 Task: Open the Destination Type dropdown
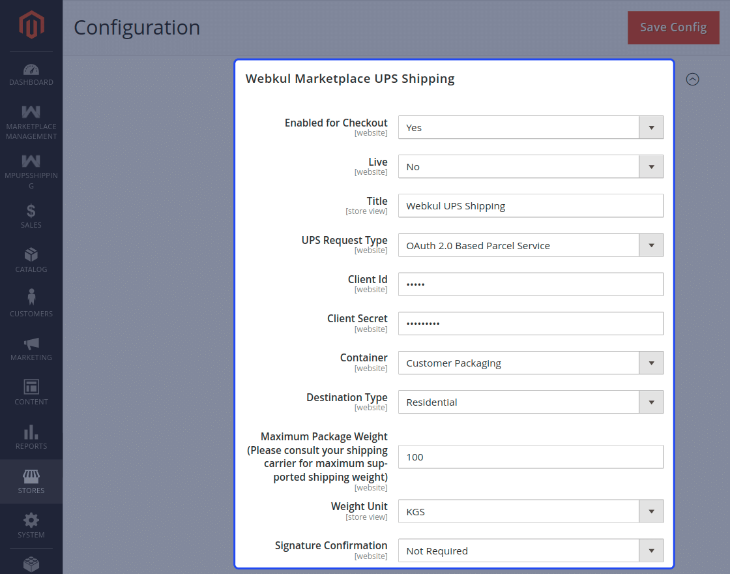(531, 402)
